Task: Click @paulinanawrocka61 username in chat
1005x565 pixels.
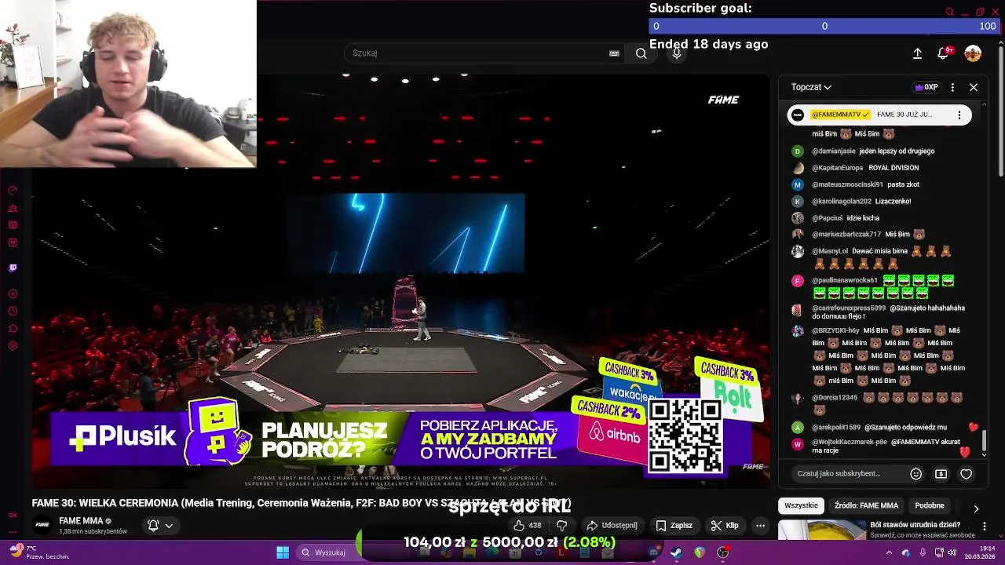Action: point(845,280)
